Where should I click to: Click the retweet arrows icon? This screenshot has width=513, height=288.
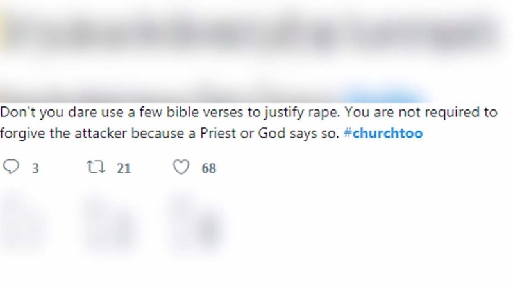pos(95,168)
